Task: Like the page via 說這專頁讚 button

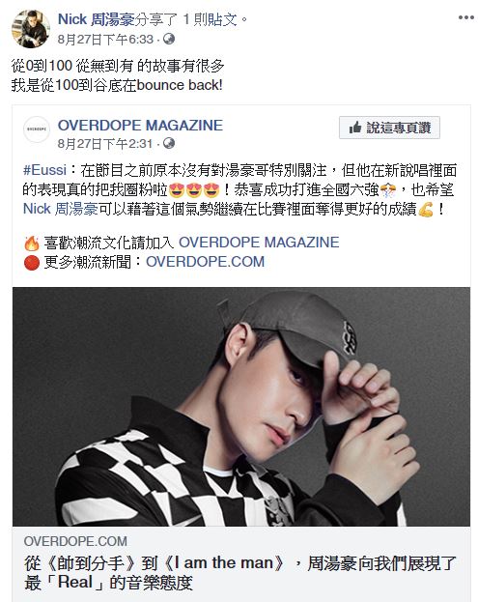Action: 389,128
